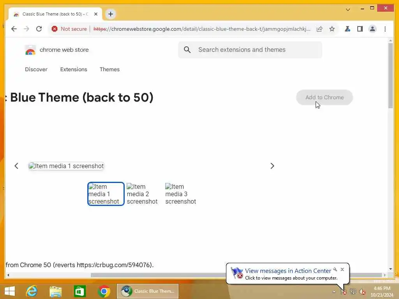Select Item media 2 screenshot thumbnail
Image resolution: width=399 pixels, height=299 pixels.
click(x=142, y=194)
